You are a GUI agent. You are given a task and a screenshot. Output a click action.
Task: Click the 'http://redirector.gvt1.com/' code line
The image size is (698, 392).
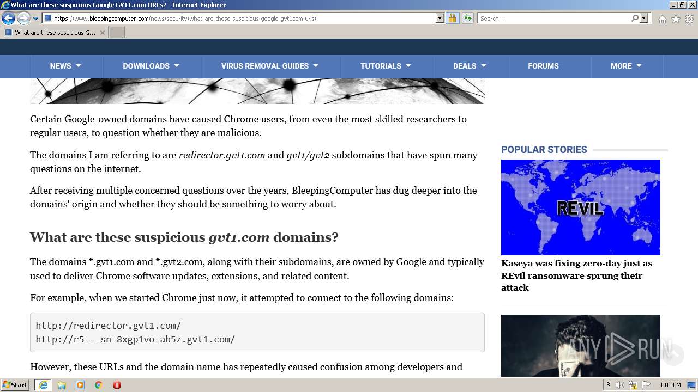pos(109,326)
